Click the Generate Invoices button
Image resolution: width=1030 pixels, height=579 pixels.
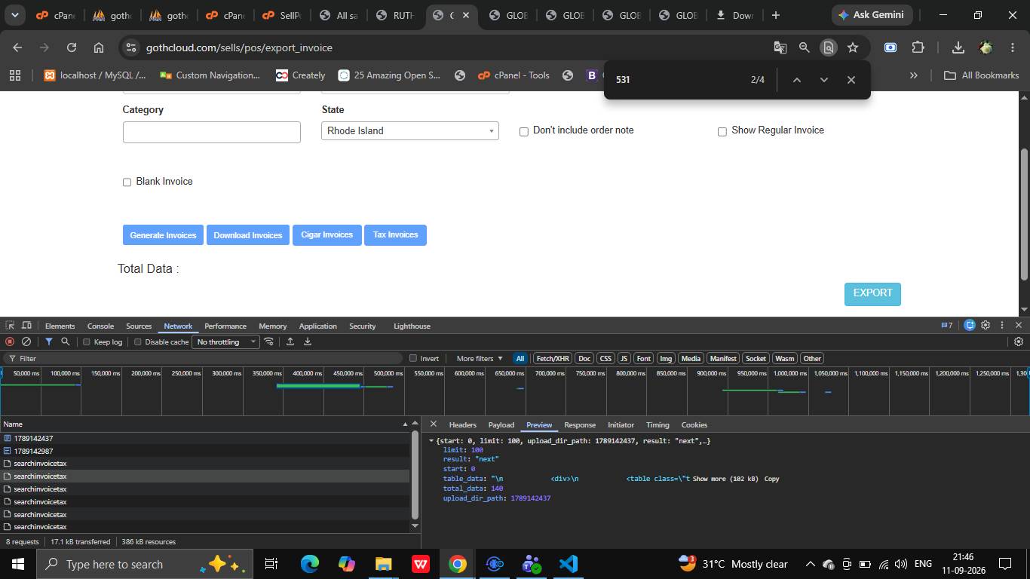coord(163,235)
